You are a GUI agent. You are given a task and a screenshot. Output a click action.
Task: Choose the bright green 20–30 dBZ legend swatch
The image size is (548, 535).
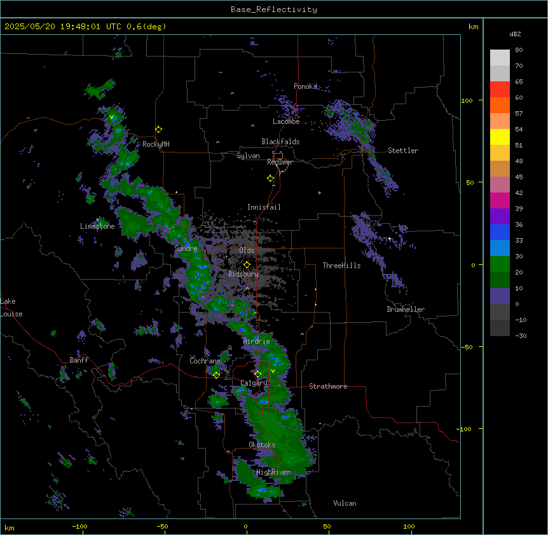coord(500,264)
